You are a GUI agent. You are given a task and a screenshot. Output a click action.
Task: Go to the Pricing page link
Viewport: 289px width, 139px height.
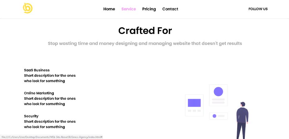point(149,9)
